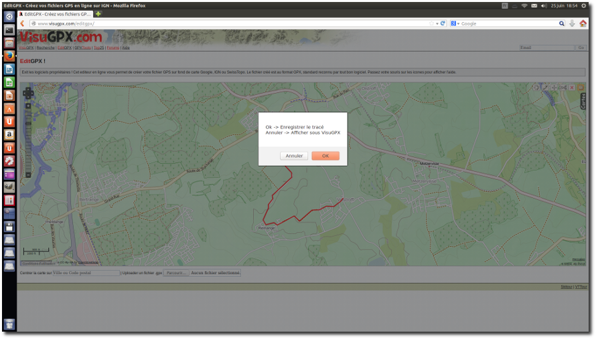Open Amazon icon in launcher

(9, 134)
